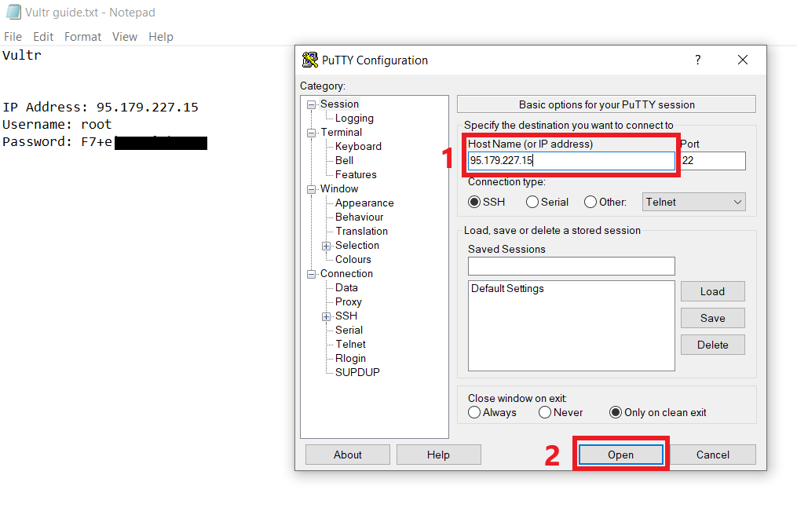Click the Cancel button in PuTTY
This screenshot has width=797, height=515.
(x=713, y=455)
